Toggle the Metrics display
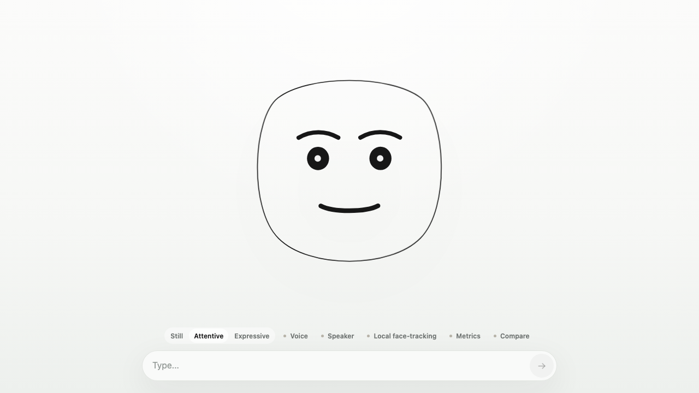 pos(465,336)
